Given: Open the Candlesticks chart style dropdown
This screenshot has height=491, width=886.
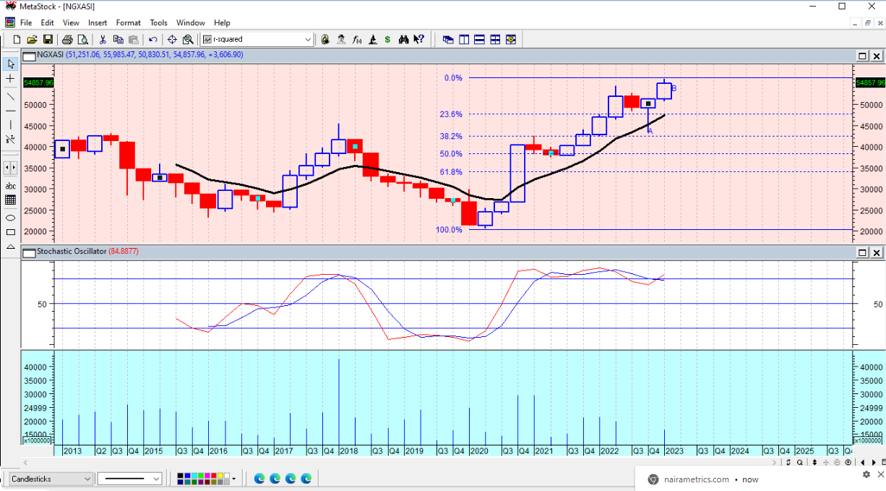Looking at the screenshot, I should pos(87,479).
